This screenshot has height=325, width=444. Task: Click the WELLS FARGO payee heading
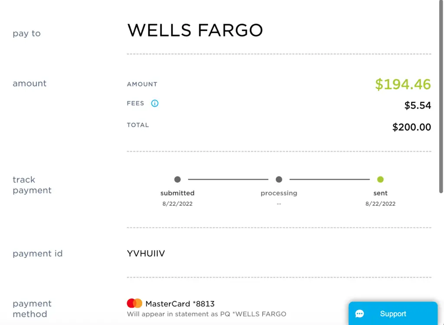click(x=195, y=30)
